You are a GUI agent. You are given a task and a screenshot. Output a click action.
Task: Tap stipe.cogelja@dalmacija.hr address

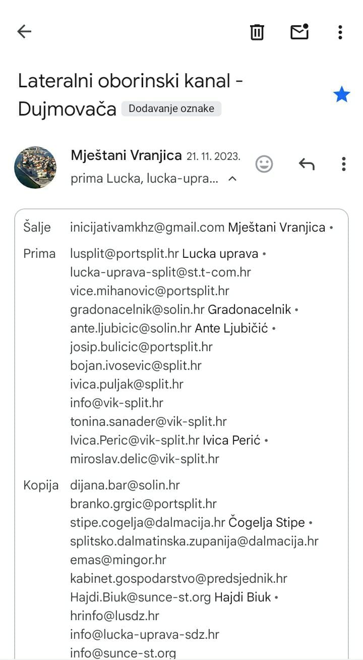tap(147, 523)
